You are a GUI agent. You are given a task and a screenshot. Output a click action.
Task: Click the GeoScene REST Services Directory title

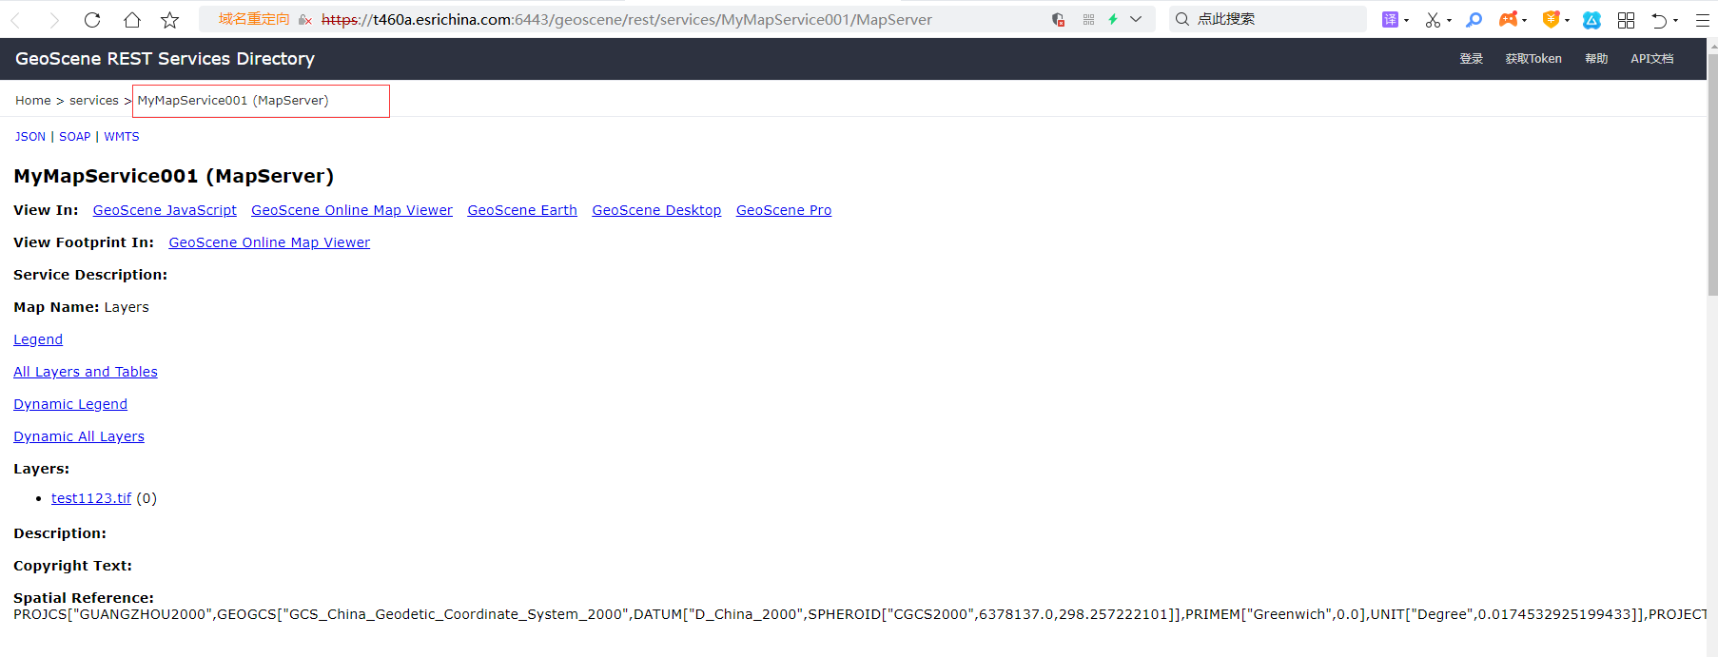165,59
